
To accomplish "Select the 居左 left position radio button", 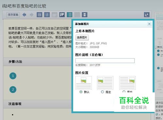I will click(x=102, y=92).
